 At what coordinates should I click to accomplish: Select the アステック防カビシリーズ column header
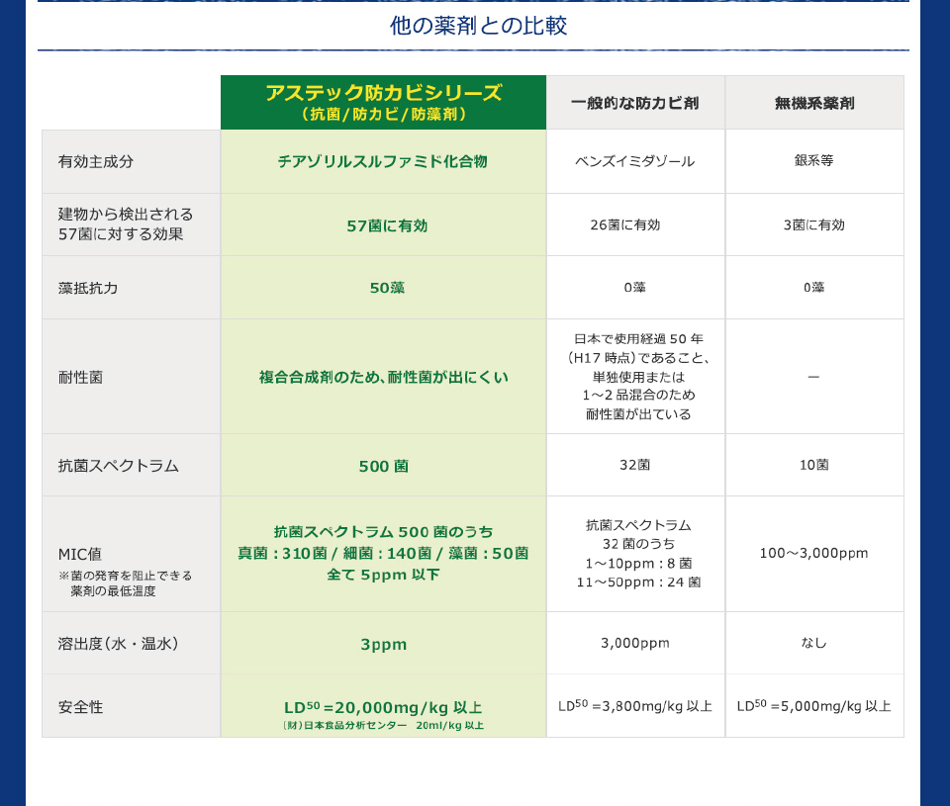pos(384,102)
